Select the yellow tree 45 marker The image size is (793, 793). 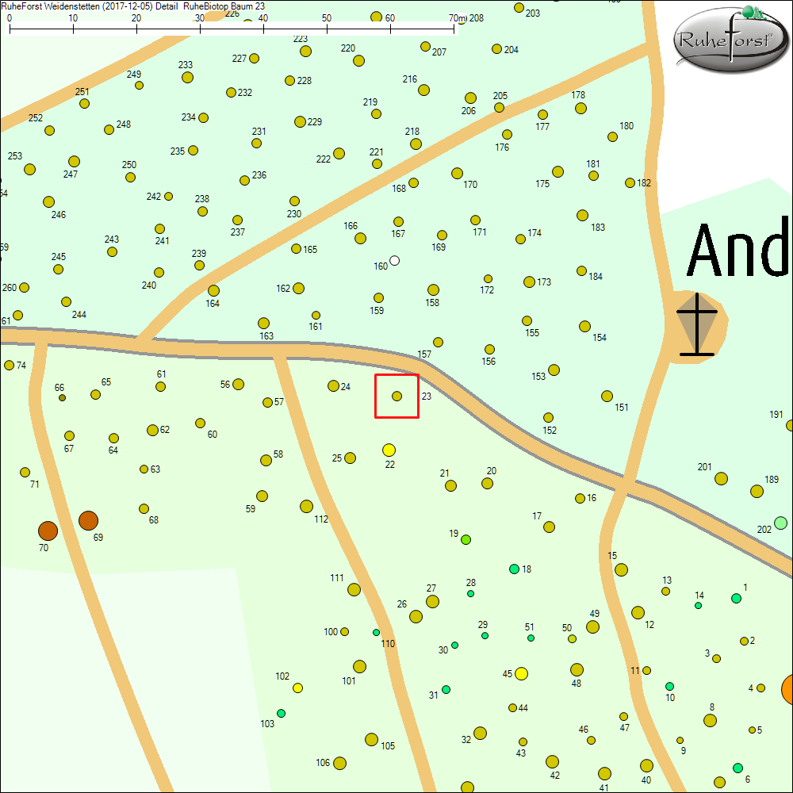tap(521, 674)
